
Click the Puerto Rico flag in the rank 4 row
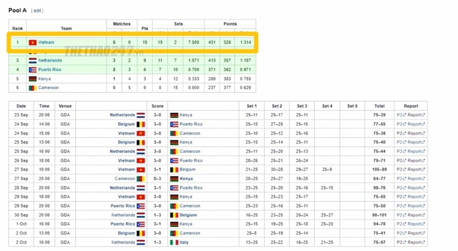point(33,70)
